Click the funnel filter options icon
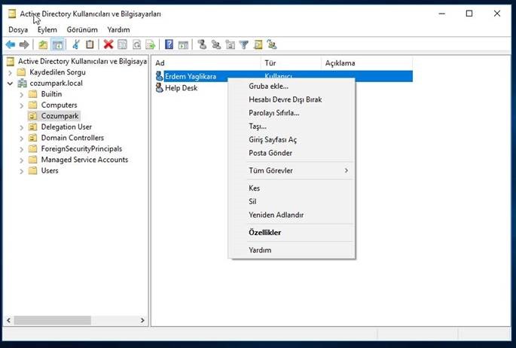Viewport: 516px width, 348px height. coord(244,44)
